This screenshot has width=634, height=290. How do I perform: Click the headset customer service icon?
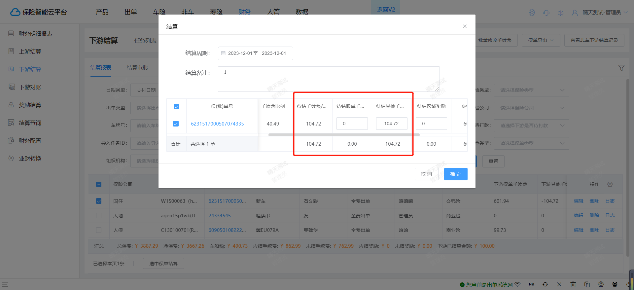[546, 13]
